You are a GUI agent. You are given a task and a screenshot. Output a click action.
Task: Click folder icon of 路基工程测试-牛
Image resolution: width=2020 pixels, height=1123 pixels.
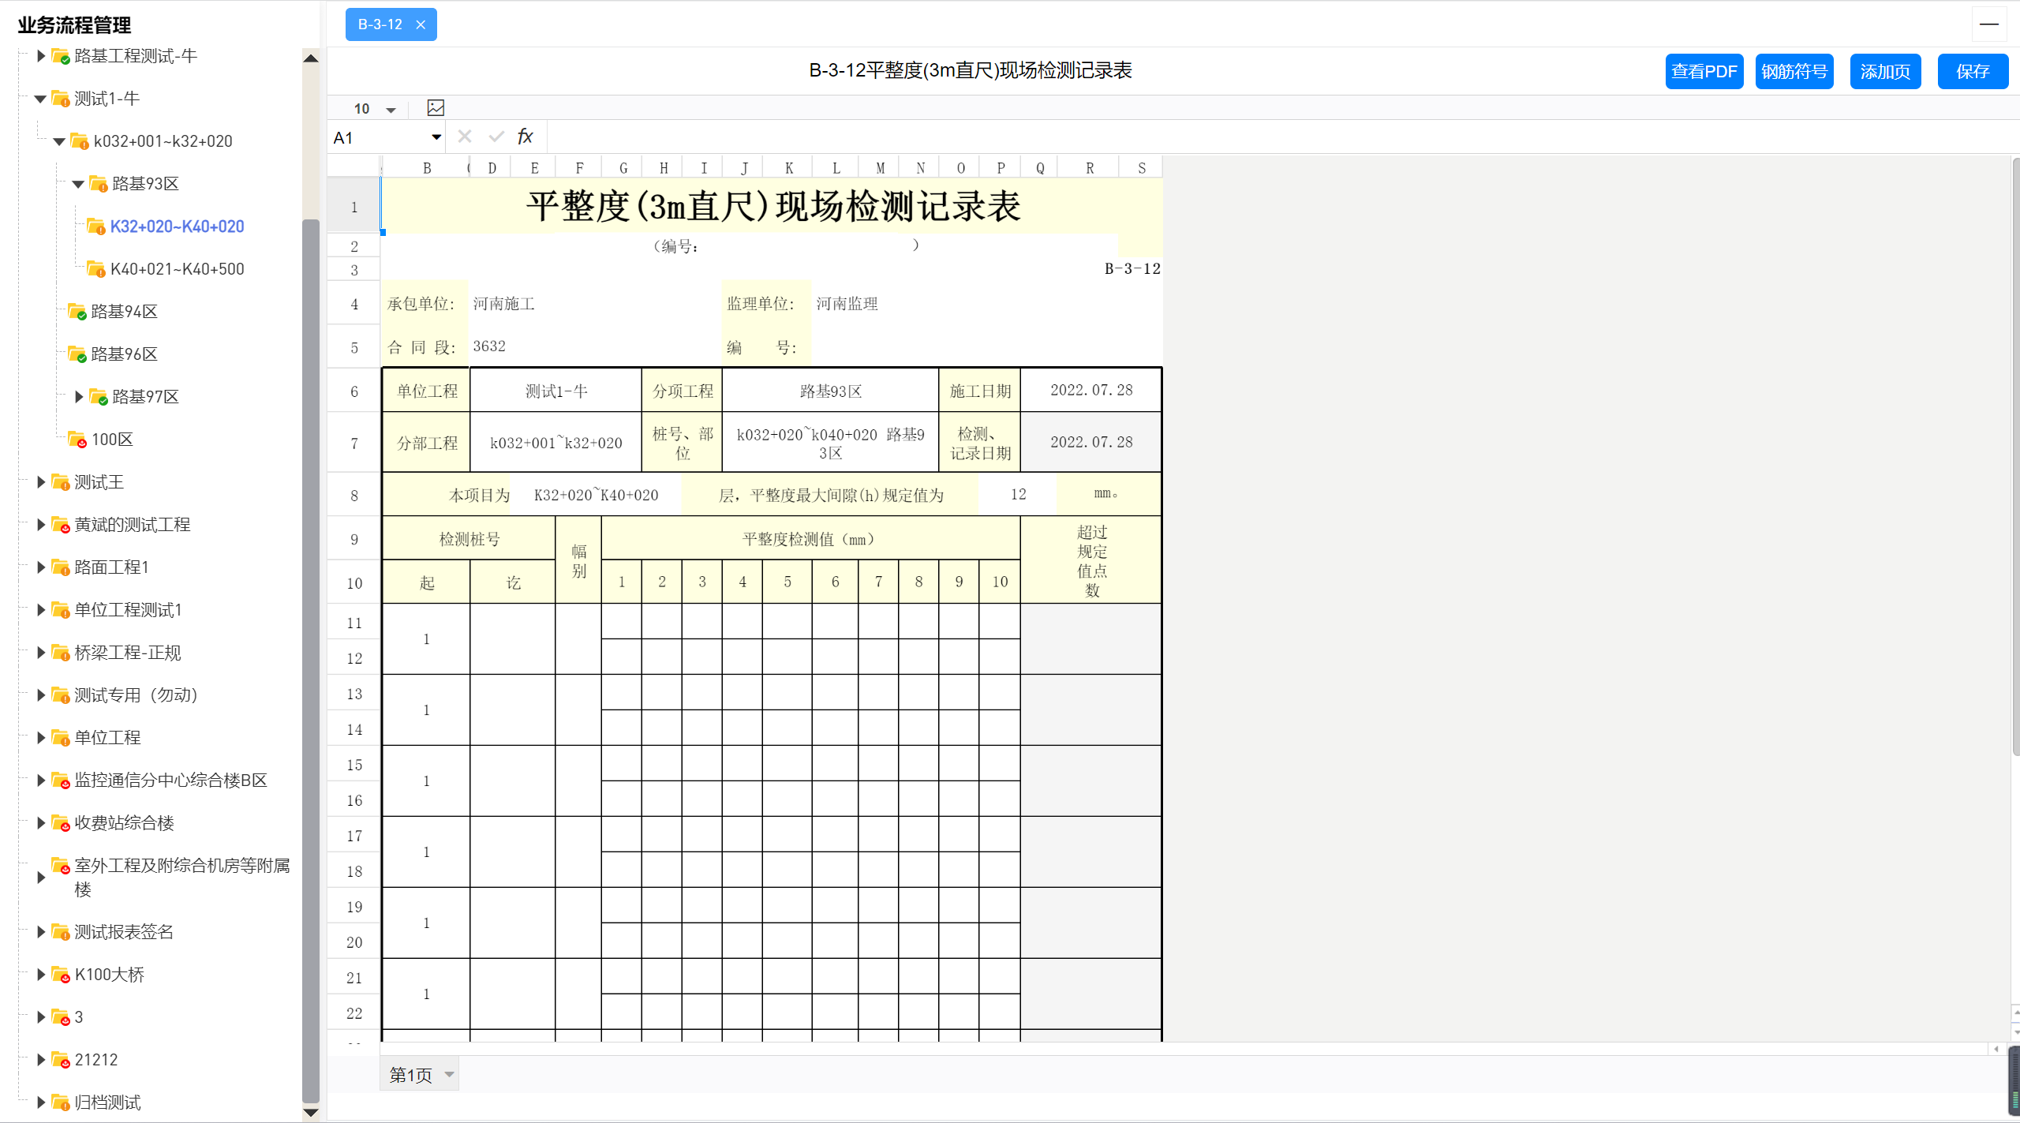pyautogui.click(x=61, y=56)
